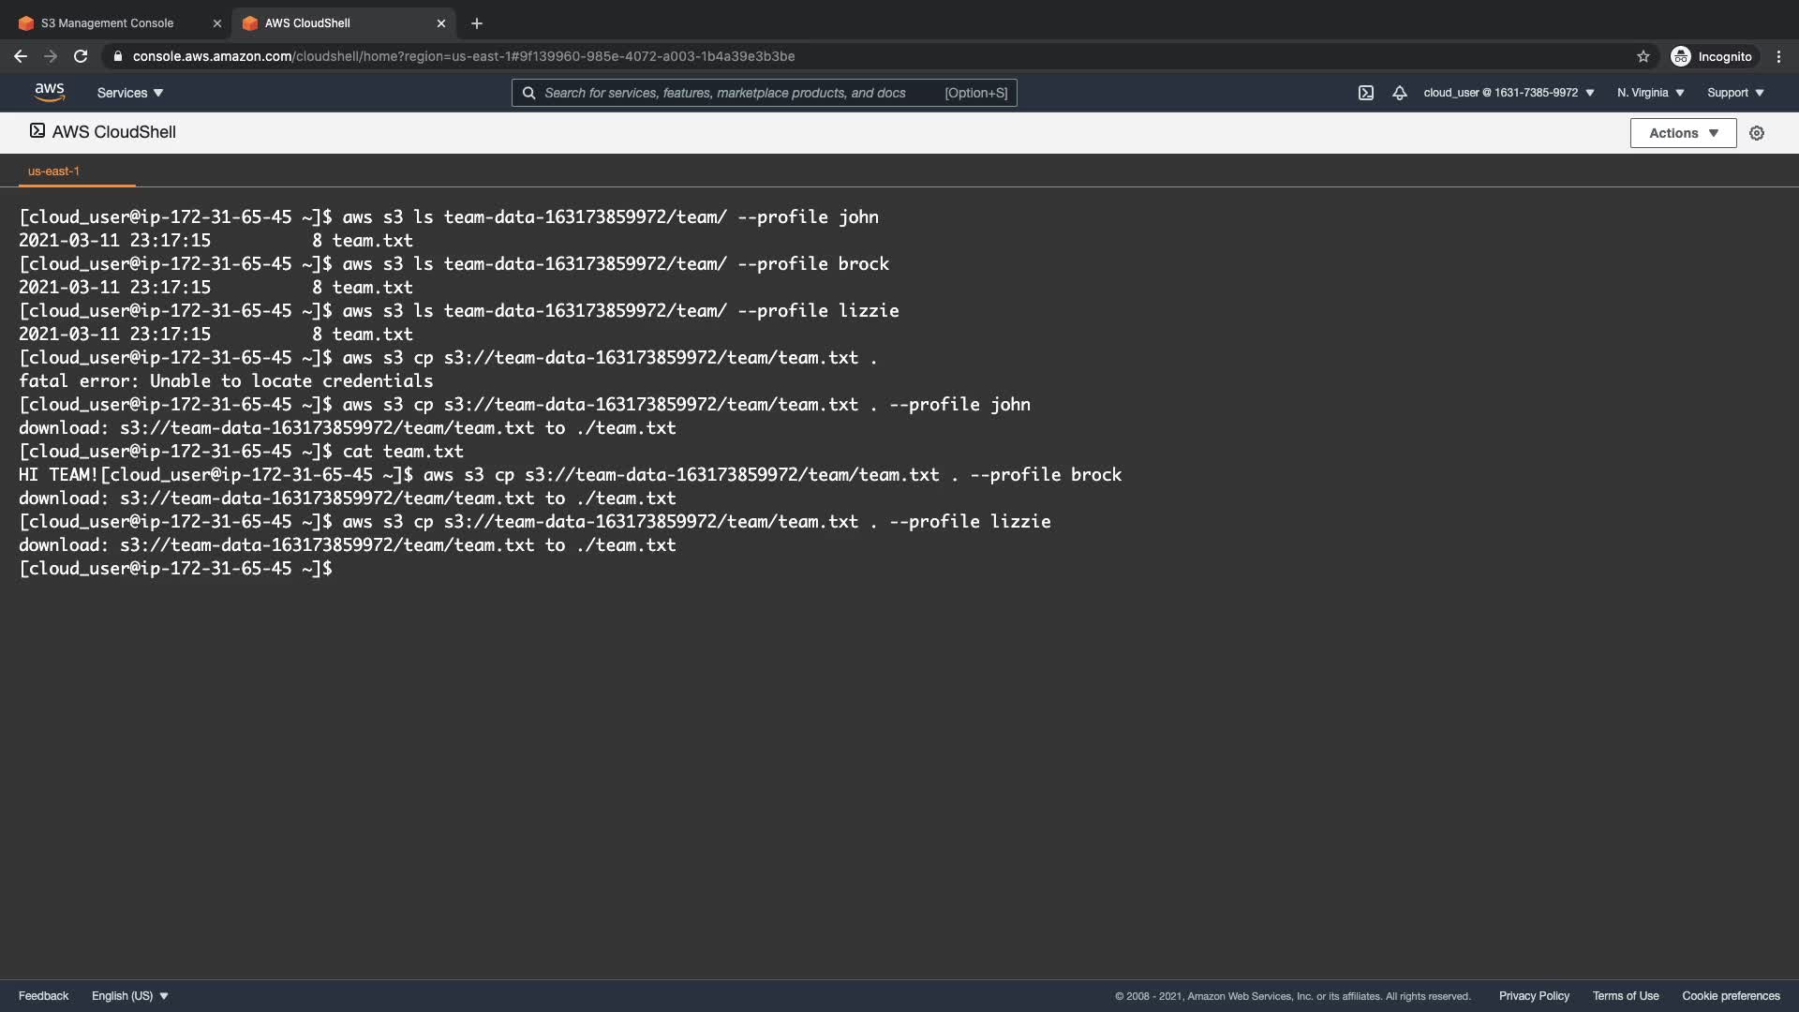Expand the Services dropdown menu
The height and width of the screenshot is (1012, 1799).
pyautogui.click(x=130, y=93)
